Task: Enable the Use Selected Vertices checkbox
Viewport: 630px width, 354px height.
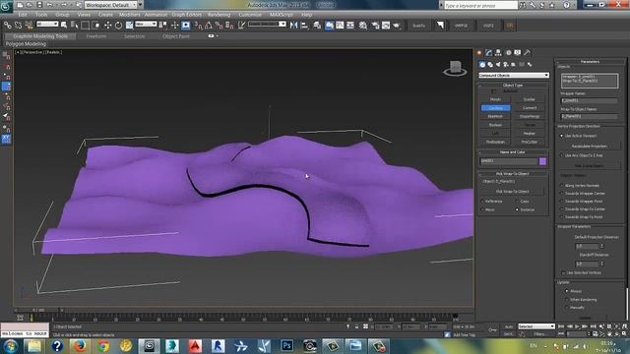Action: [x=564, y=273]
